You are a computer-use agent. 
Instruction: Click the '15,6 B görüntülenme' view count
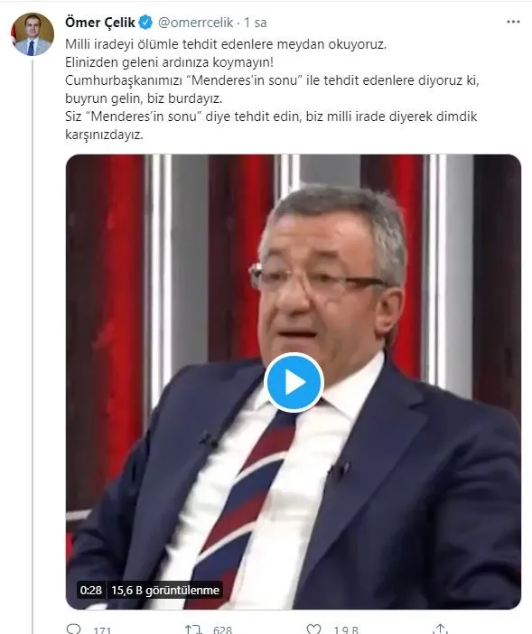165,590
